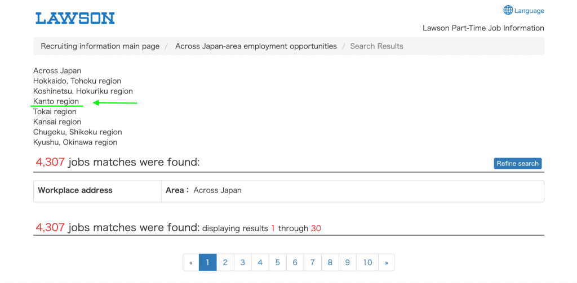Select Kansai region link
This screenshot has height=283, width=577.
tap(57, 122)
